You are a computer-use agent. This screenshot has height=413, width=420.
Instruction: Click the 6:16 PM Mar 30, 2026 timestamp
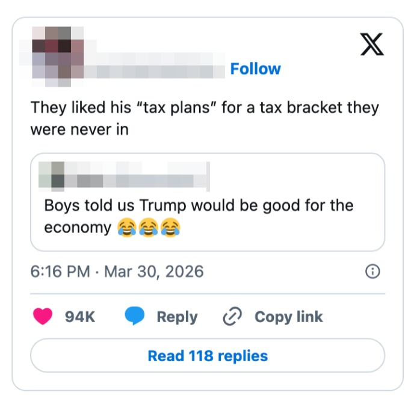coord(117,272)
